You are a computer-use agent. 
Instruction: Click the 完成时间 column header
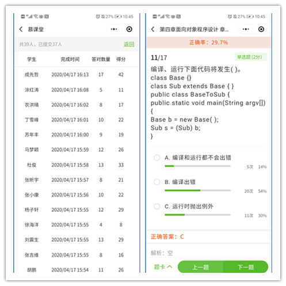point(70,59)
